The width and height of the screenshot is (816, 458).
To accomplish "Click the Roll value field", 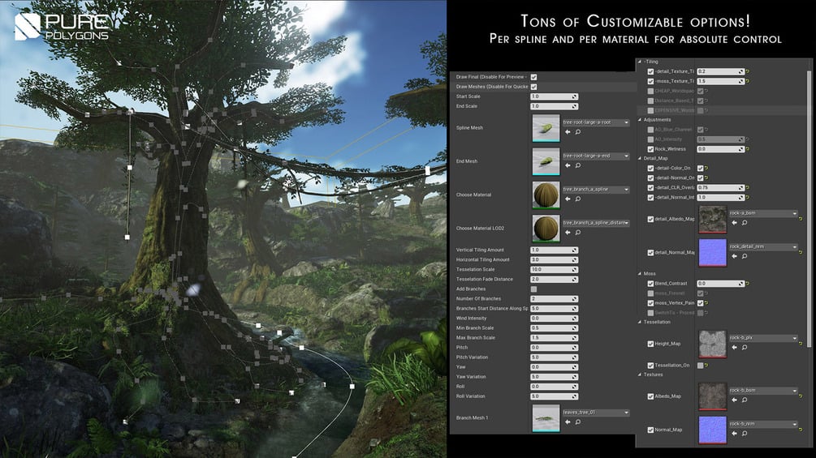I will (x=555, y=387).
